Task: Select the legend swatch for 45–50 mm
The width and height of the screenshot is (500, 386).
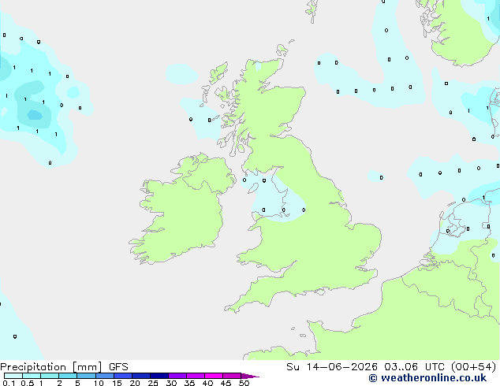Action: (232, 376)
